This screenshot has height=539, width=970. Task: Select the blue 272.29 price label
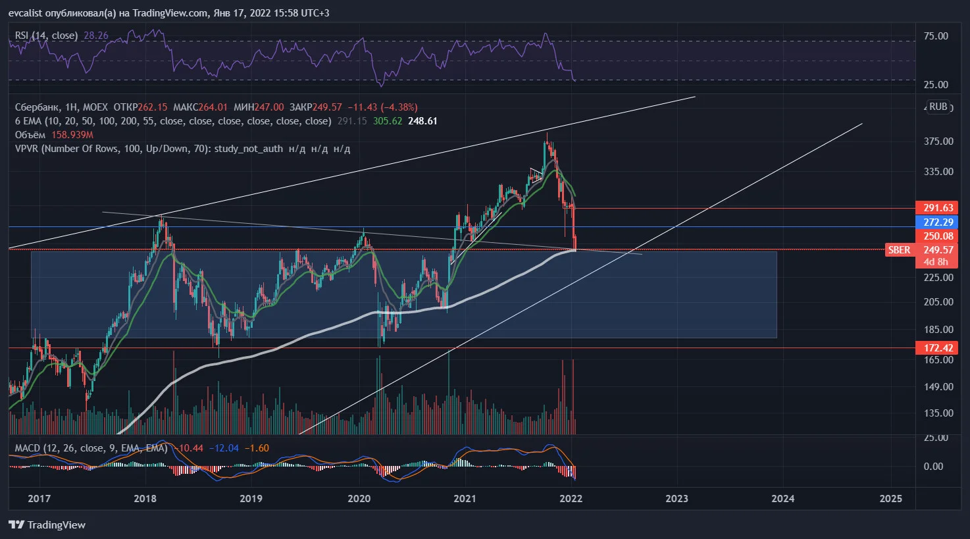938,222
